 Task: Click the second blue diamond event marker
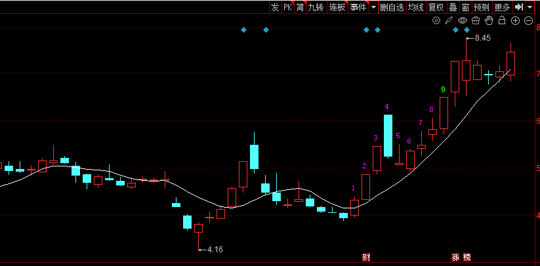pyautogui.click(x=266, y=30)
